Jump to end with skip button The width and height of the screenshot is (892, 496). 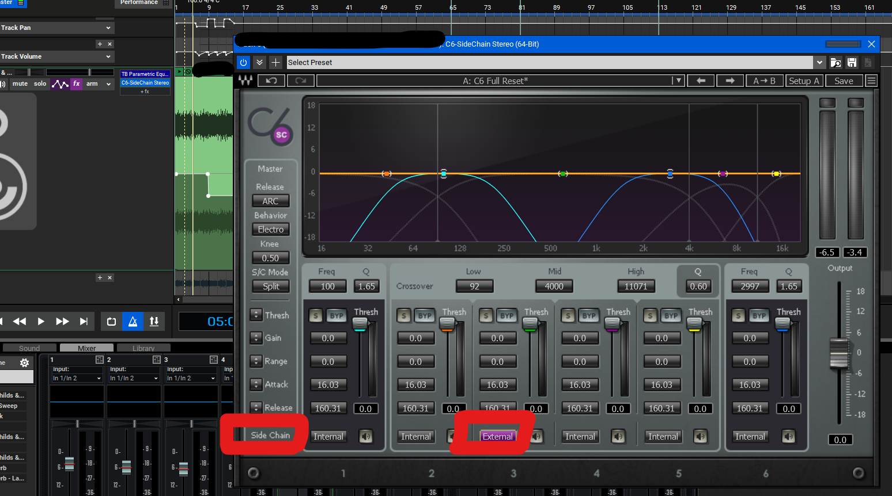coord(84,321)
